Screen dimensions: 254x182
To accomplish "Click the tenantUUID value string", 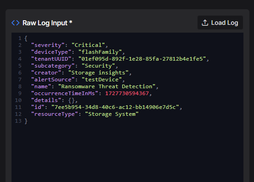I will (x=142, y=59).
